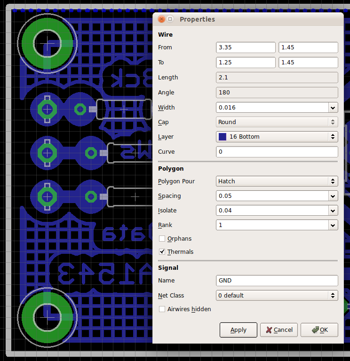Click the Rank value field showing 1
The height and width of the screenshot is (361, 350).
[x=272, y=225]
